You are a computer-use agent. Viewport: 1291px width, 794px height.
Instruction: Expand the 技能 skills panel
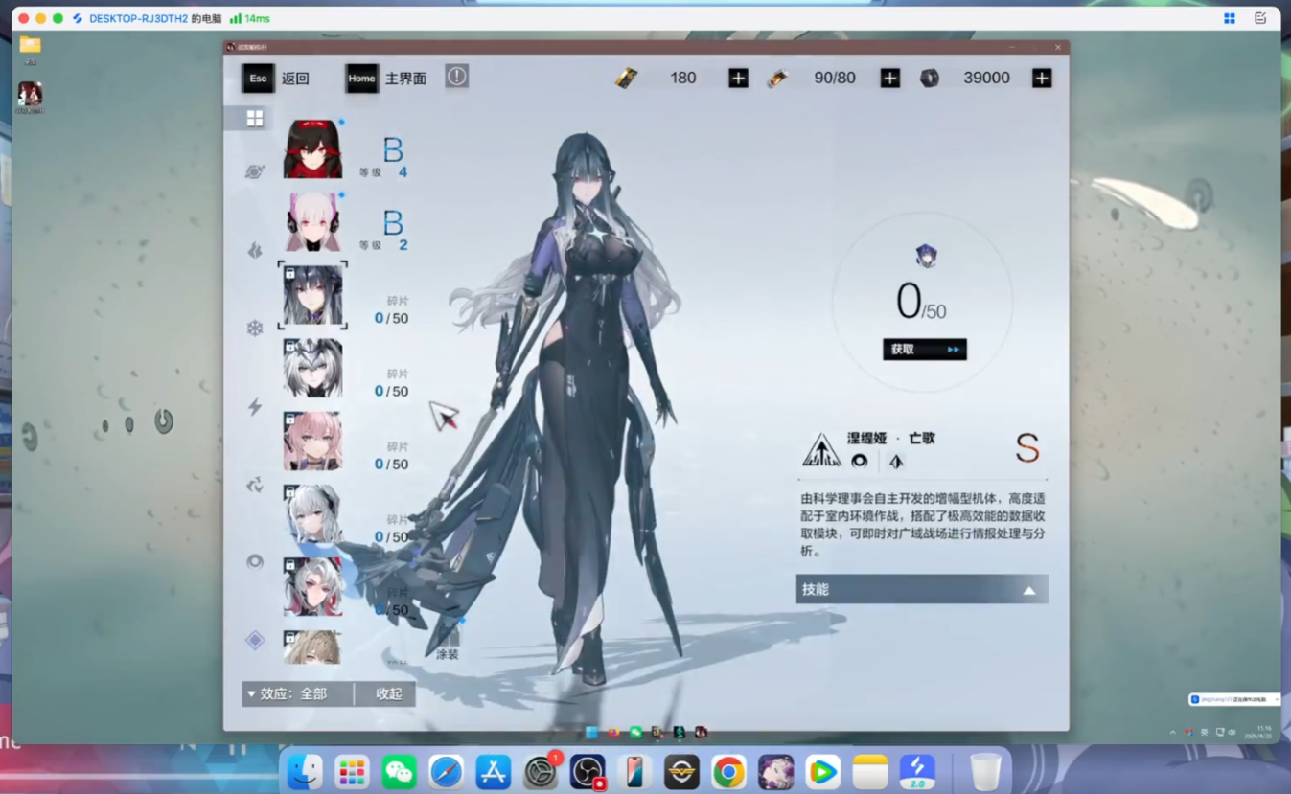(x=921, y=589)
